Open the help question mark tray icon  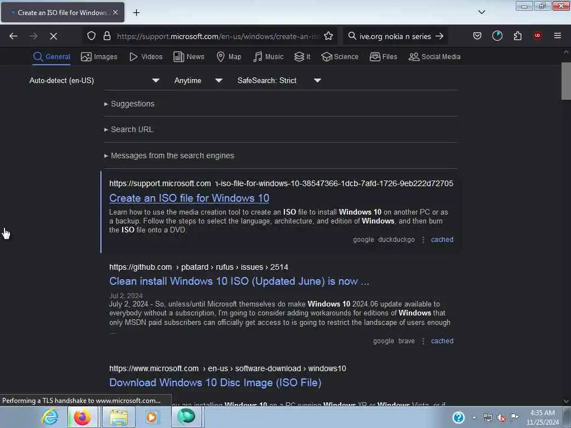(458, 417)
